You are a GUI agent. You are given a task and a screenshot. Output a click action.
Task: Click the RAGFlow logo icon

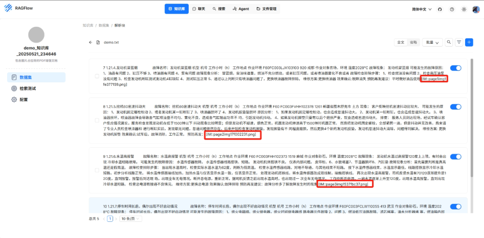pyautogui.click(x=9, y=8)
